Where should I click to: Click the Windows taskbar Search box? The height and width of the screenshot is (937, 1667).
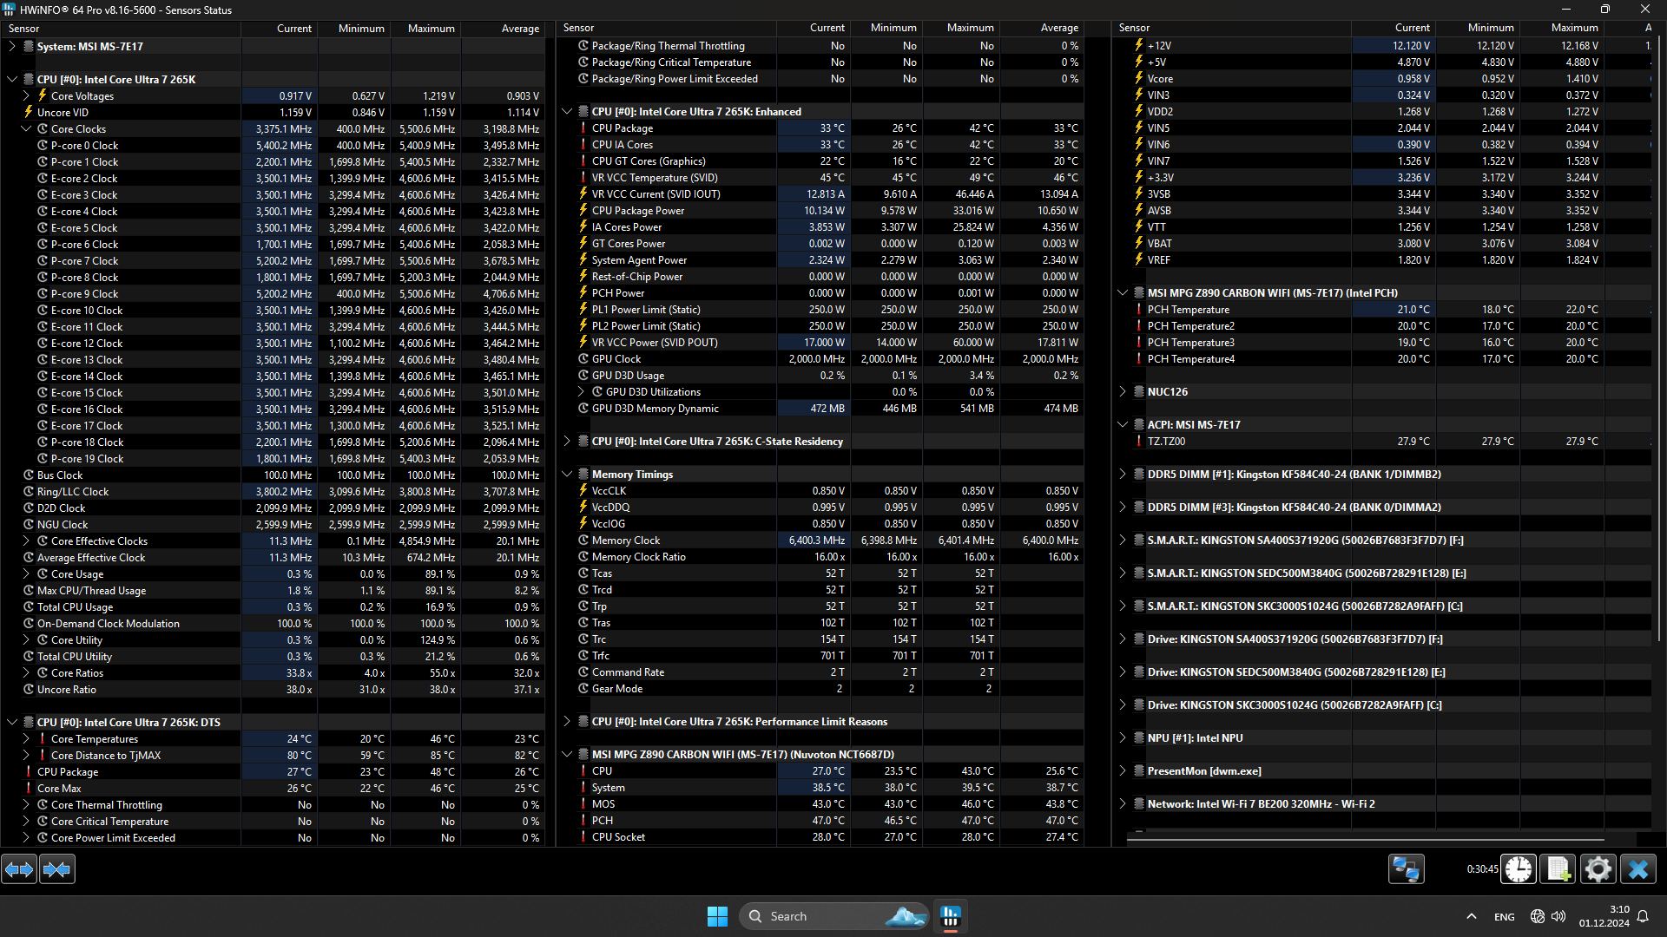click(788, 916)
